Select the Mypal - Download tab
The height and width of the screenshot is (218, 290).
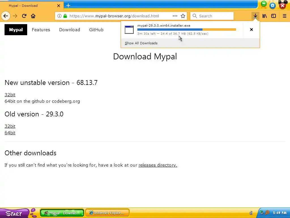pyautogui.click(x=32, y=6)
